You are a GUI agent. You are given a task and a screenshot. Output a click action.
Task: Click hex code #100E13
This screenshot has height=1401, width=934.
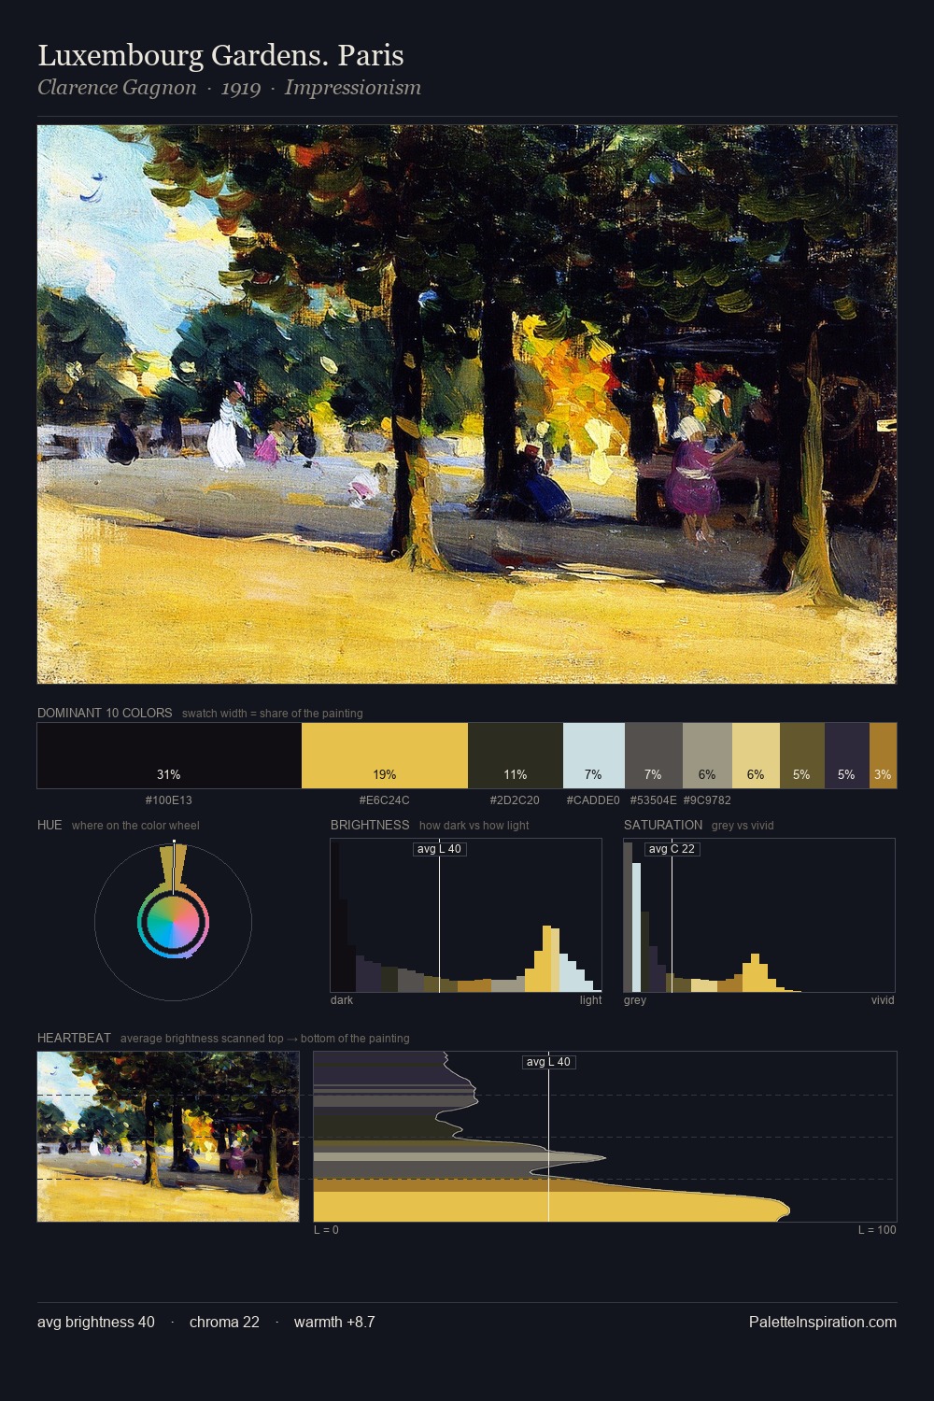(x=169, y=800)
